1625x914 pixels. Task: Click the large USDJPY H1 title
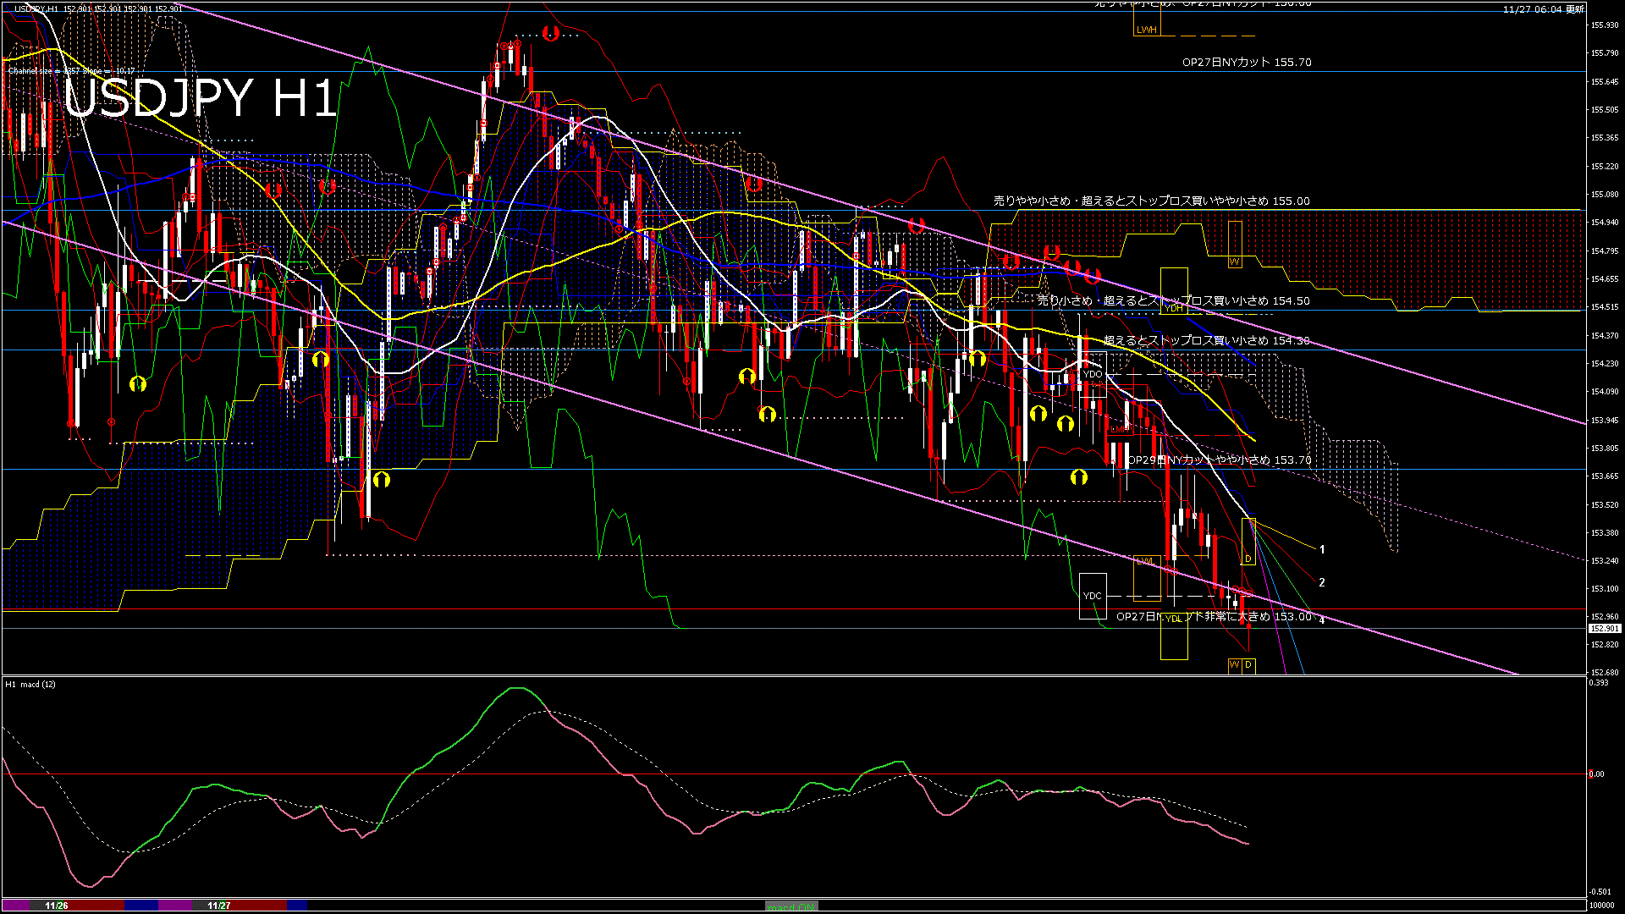pos(201,98)
